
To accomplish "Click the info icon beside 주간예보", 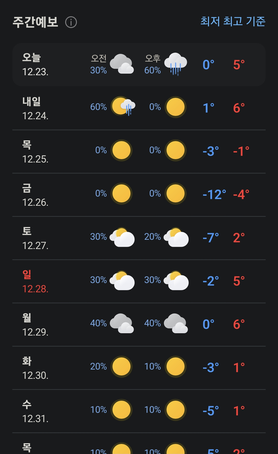I will (x=71, y=22).
